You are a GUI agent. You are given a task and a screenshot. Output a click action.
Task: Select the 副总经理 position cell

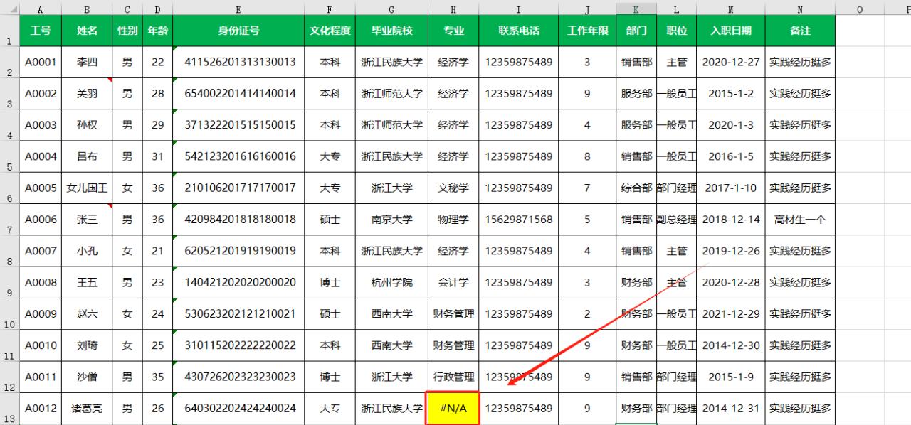pyautogui.click(x=677, y=220)
